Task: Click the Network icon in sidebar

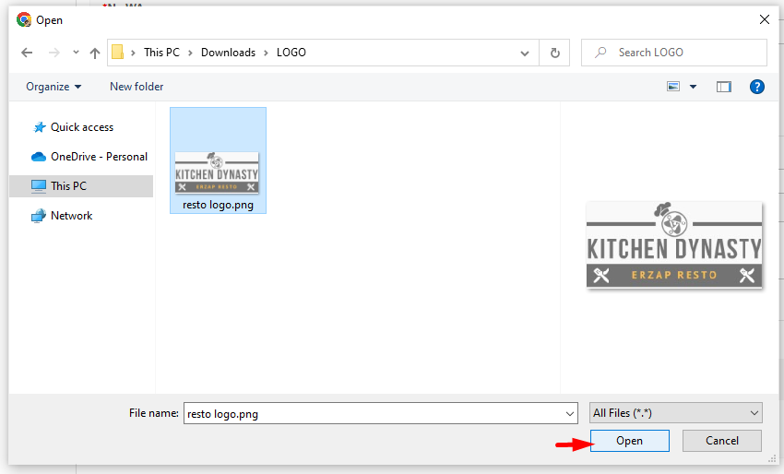Action: click(x=39, y=216)
